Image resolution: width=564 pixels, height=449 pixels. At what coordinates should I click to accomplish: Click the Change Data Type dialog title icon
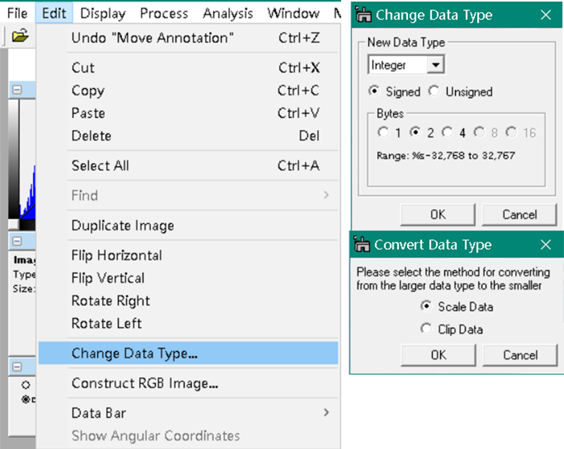coord(363,15)
